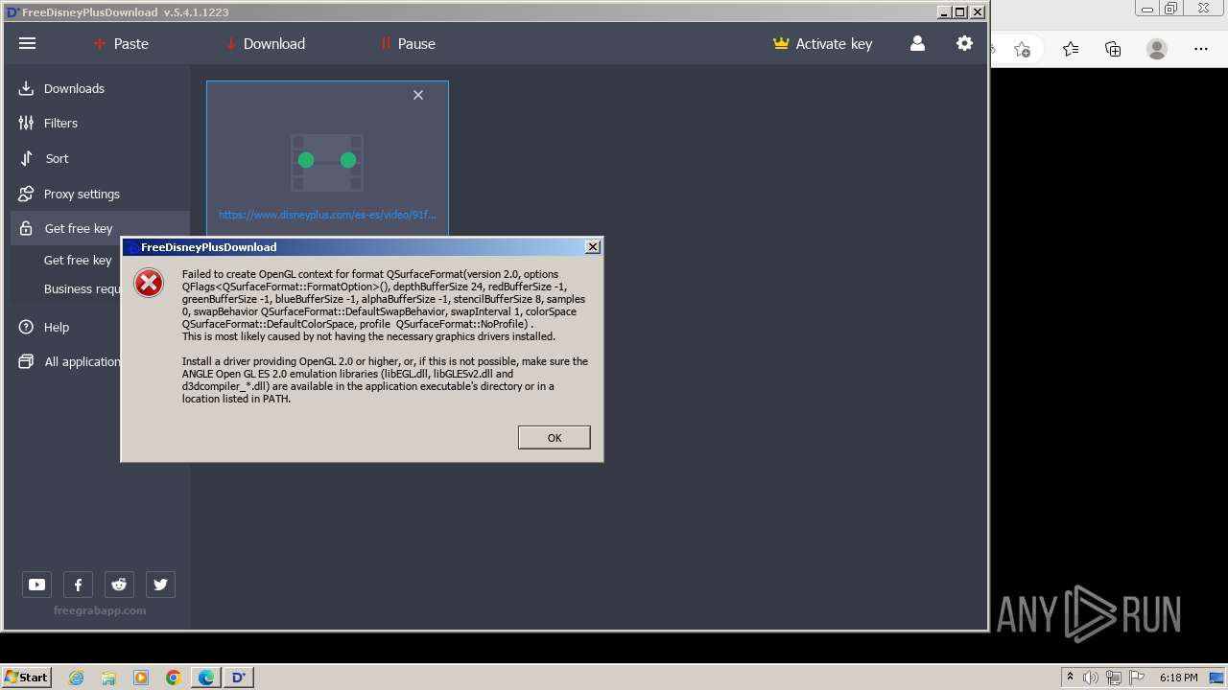This screenshot has width=1228, height=690.
Task: Click the Download toolbar button
Action: click(x=265, y=43)
